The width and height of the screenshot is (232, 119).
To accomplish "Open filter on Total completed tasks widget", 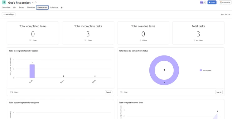I will point(33,40).
